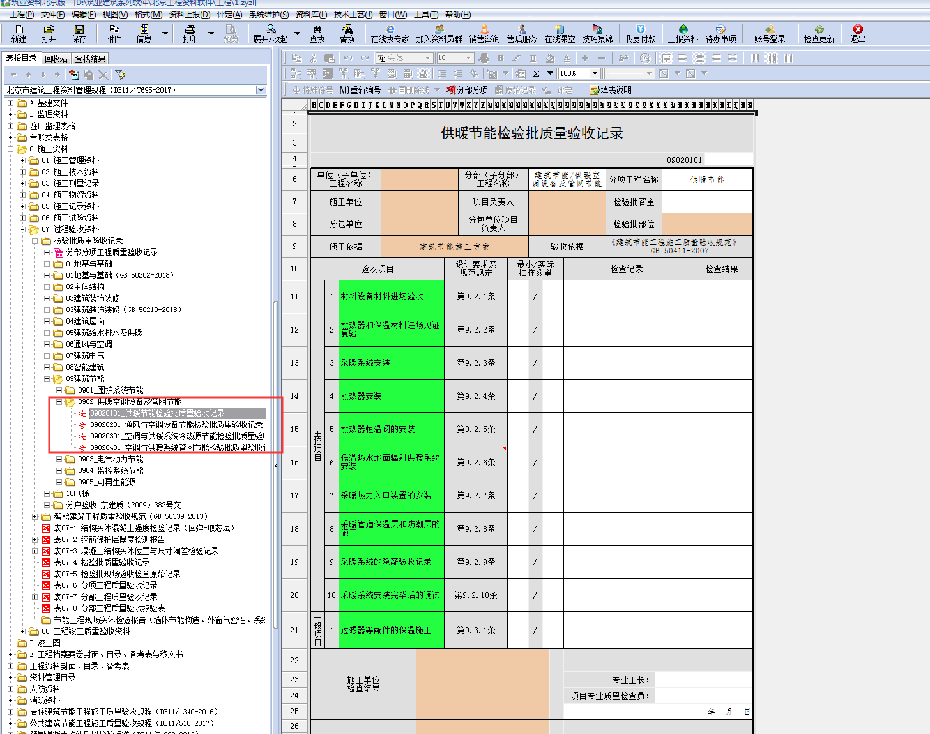Click the 上报资料 upload icon
930x734 pixels.
pyautogui.click(x=683, y=34)
